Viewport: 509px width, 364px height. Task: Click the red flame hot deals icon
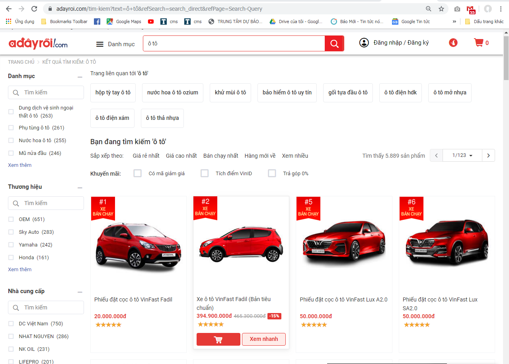tap(453, 43)
